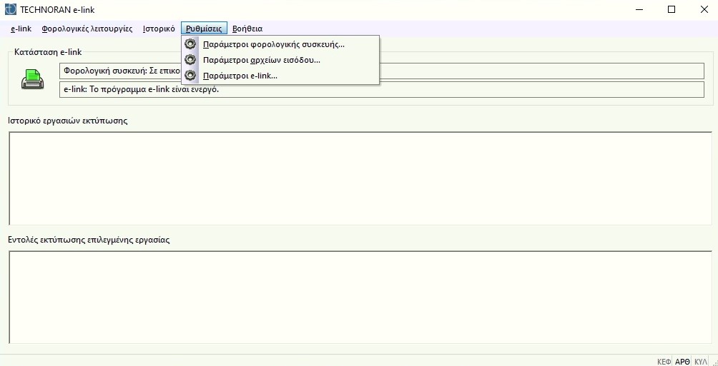Click the green printer status icon
The width and height of the screenshot is (718, 366).
(32, 79)
